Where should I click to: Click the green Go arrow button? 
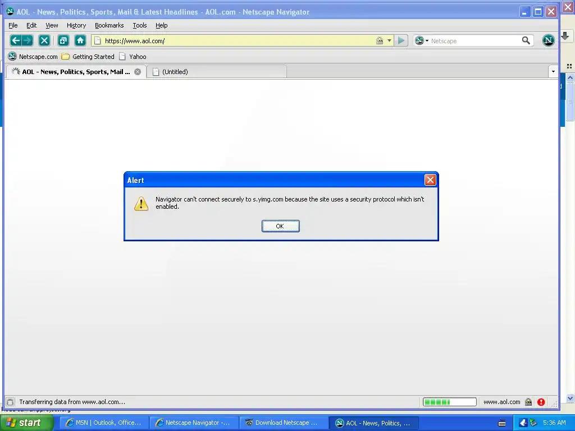(x=401, y=40)
